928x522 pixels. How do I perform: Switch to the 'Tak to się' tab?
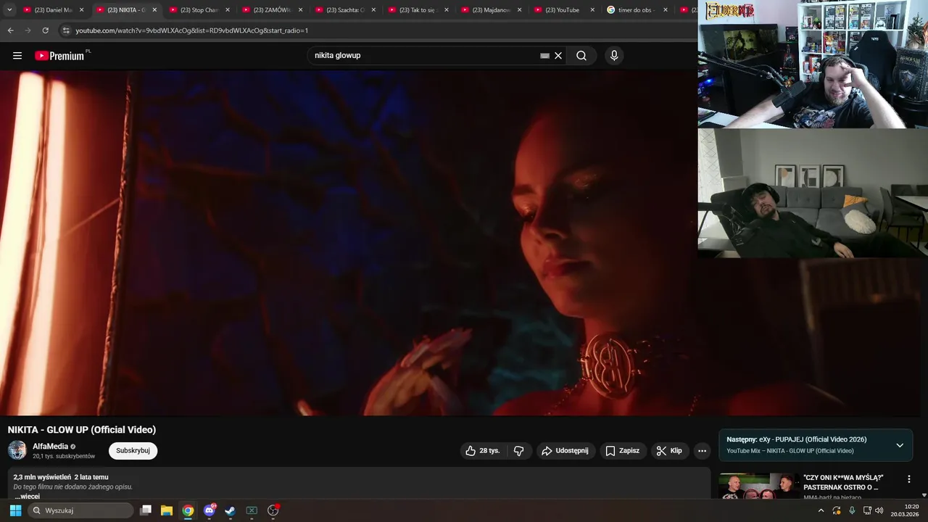coord(417,10)
